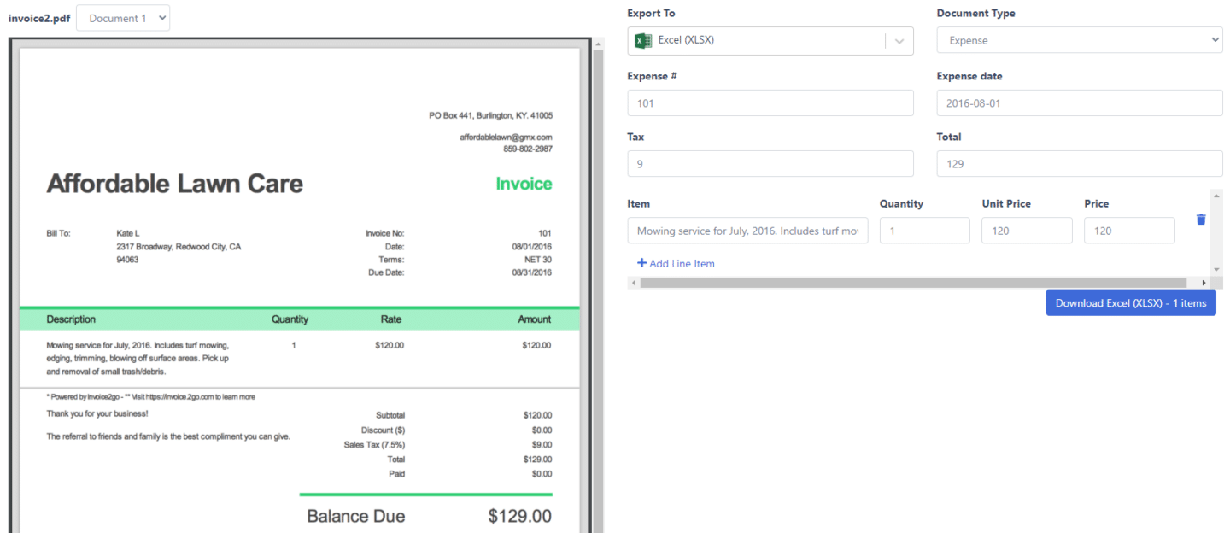1230x533 pixels.
Task: Select the Price field showing 120
Action: pyautogui.click(x=1129, y=230)
